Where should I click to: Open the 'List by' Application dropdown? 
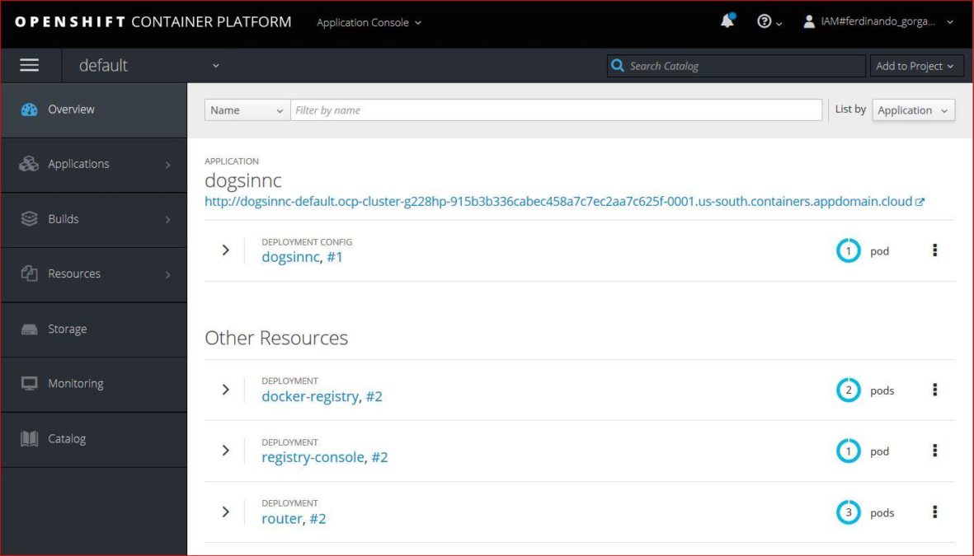click(913, 110)
